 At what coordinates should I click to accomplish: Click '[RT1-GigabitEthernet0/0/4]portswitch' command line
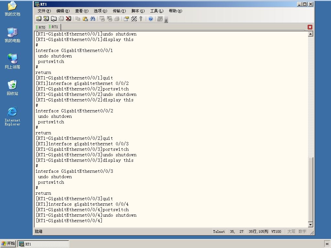(x=82, y=210)
